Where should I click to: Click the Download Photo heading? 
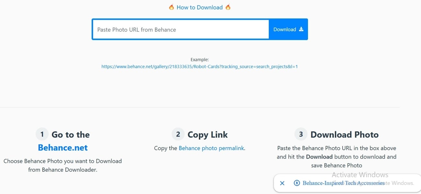(345, 134)
